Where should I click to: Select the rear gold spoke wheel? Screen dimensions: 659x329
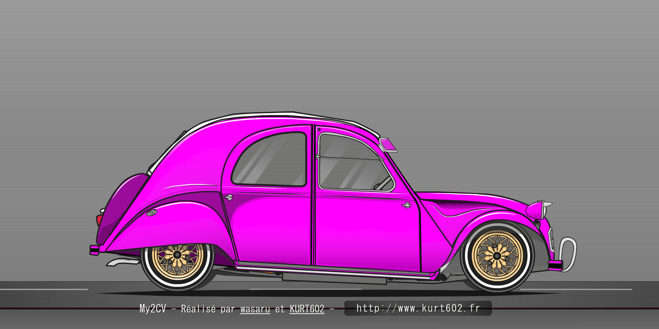[178, 256]
